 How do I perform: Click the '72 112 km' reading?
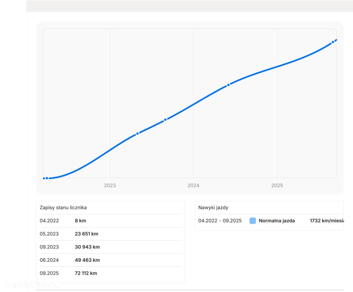[x=86, y=273]
